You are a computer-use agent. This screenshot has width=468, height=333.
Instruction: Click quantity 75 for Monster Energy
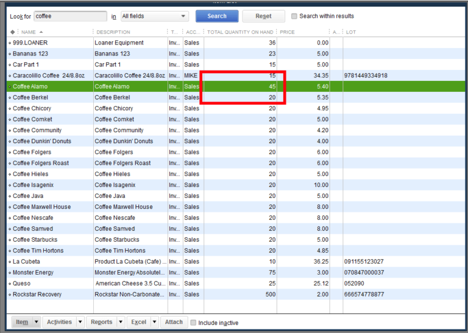click(x=272, y=273)
